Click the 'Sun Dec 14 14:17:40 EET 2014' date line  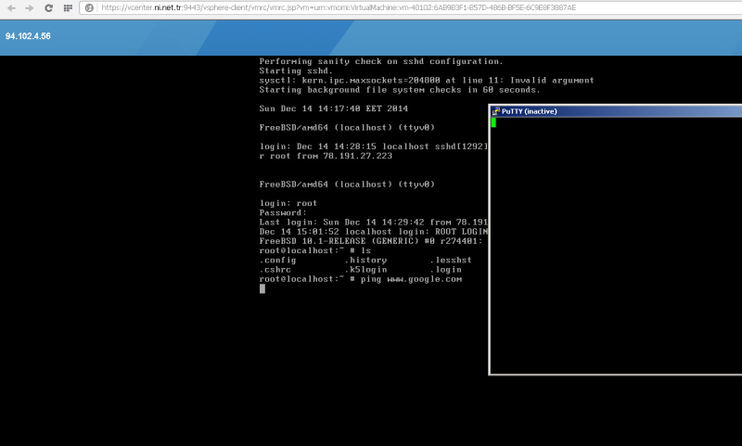pos(334,108)
